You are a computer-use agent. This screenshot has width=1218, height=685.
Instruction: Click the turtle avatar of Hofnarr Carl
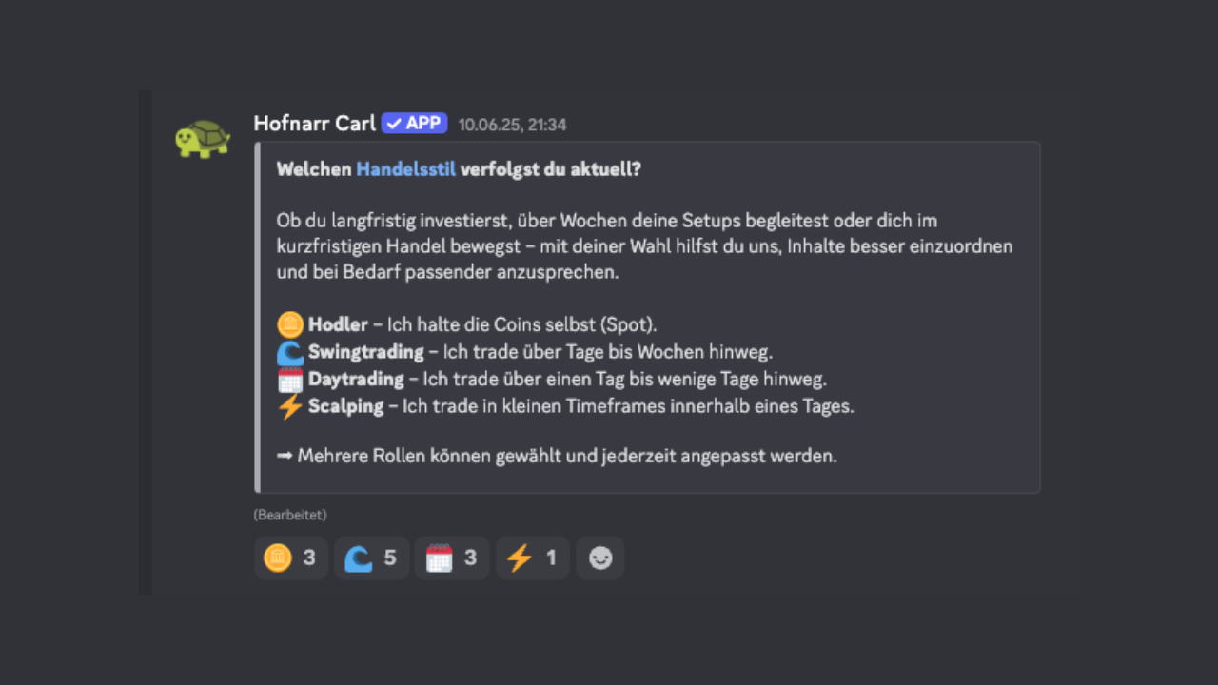click(203, 140)
